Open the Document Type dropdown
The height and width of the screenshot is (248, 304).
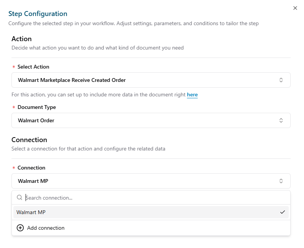pyautogui.click(x=151, y=120)
